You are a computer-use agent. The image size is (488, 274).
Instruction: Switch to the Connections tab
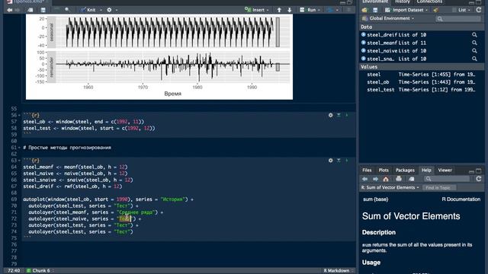coord(429,2)
